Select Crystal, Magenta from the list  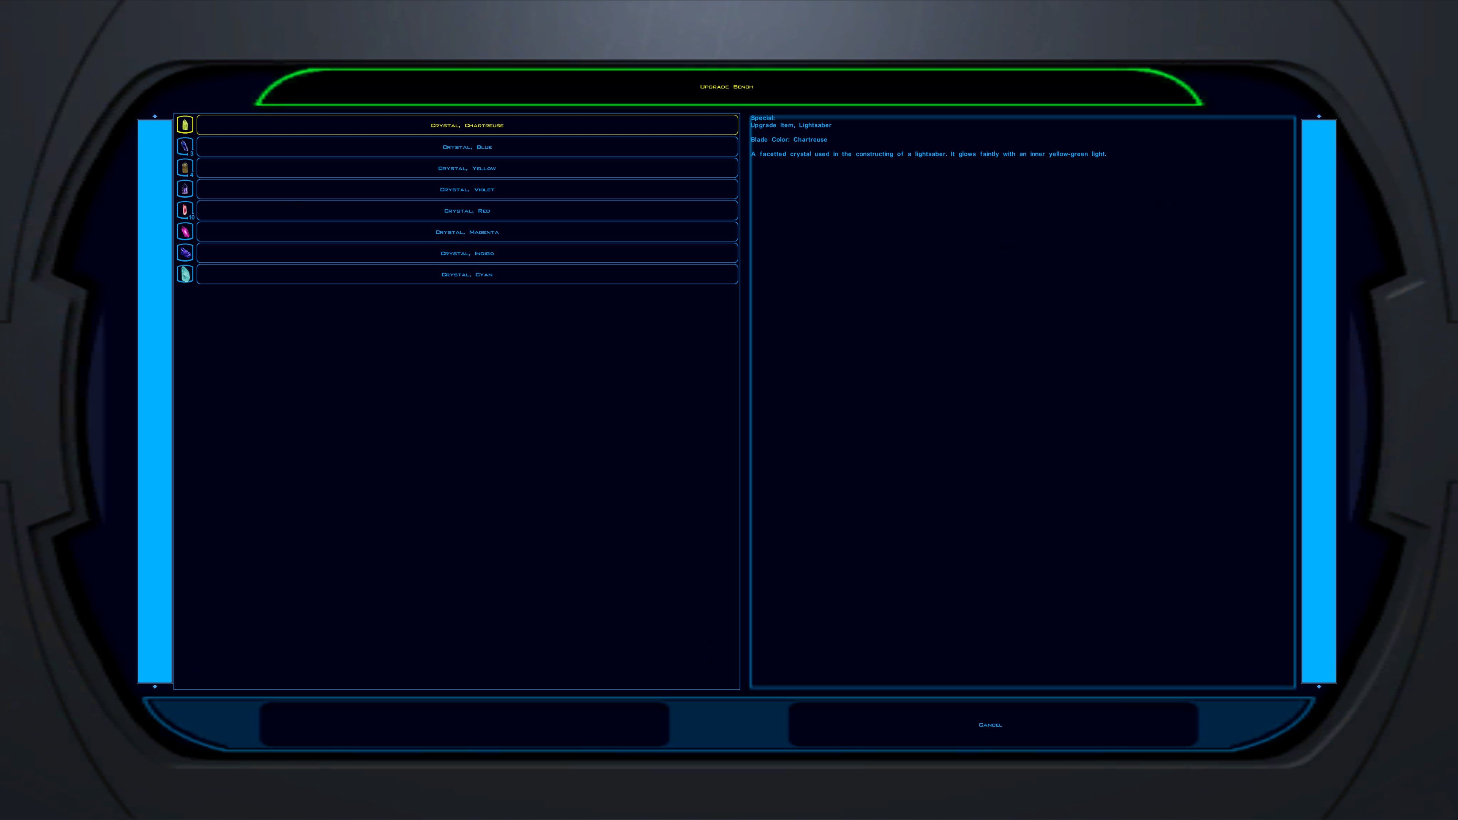click(x=467, y=232)
